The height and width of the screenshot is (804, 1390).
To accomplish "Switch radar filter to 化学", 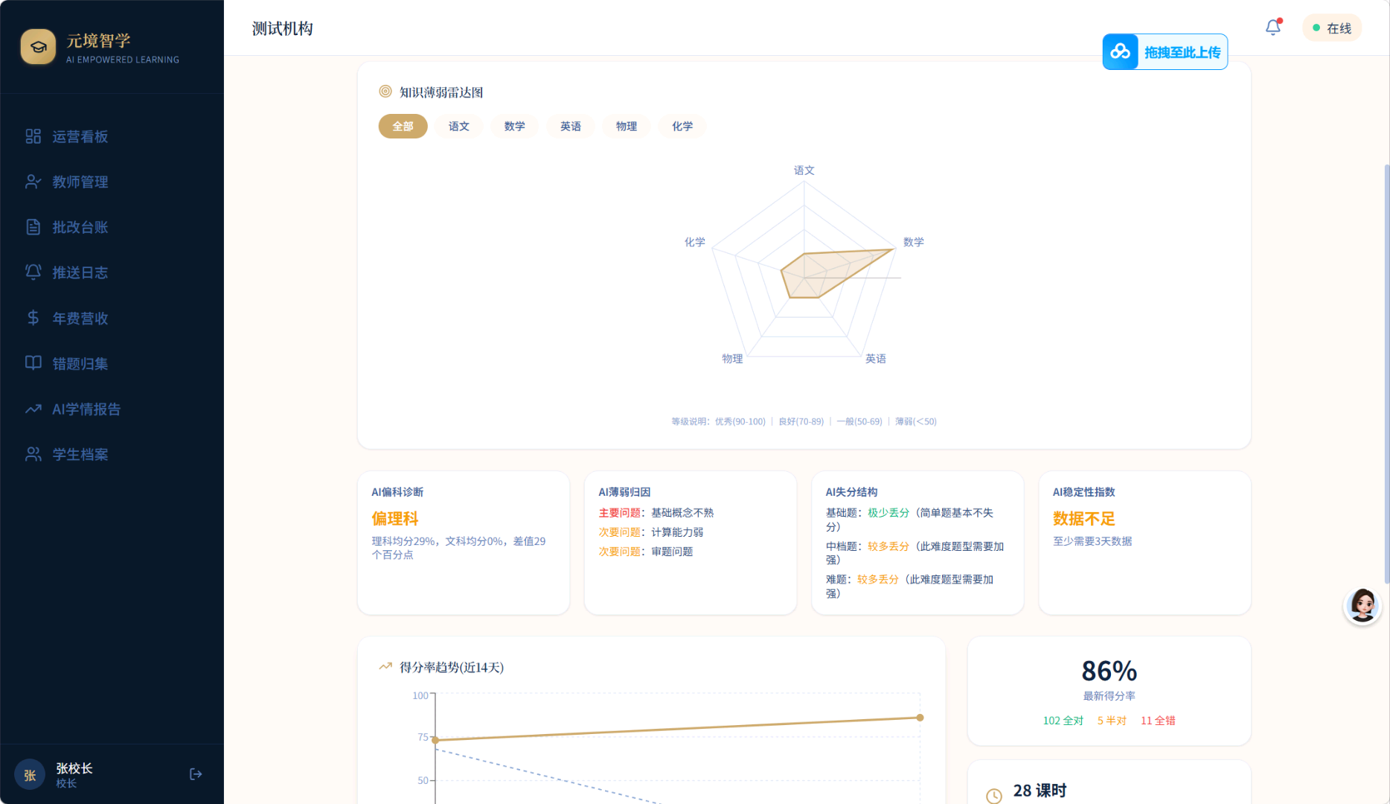I will pos(682,126).
